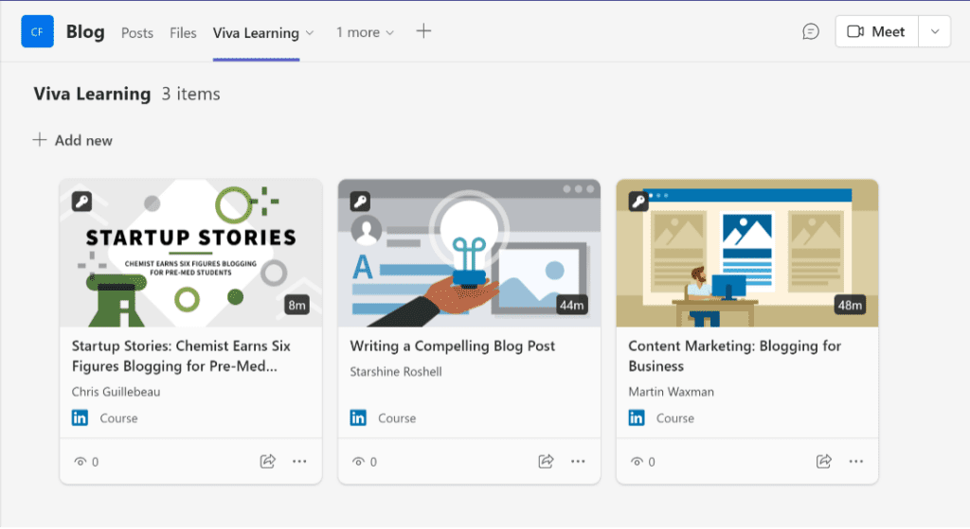Click LinkedIn icon on Content Marketing card

tap(637, 417)
